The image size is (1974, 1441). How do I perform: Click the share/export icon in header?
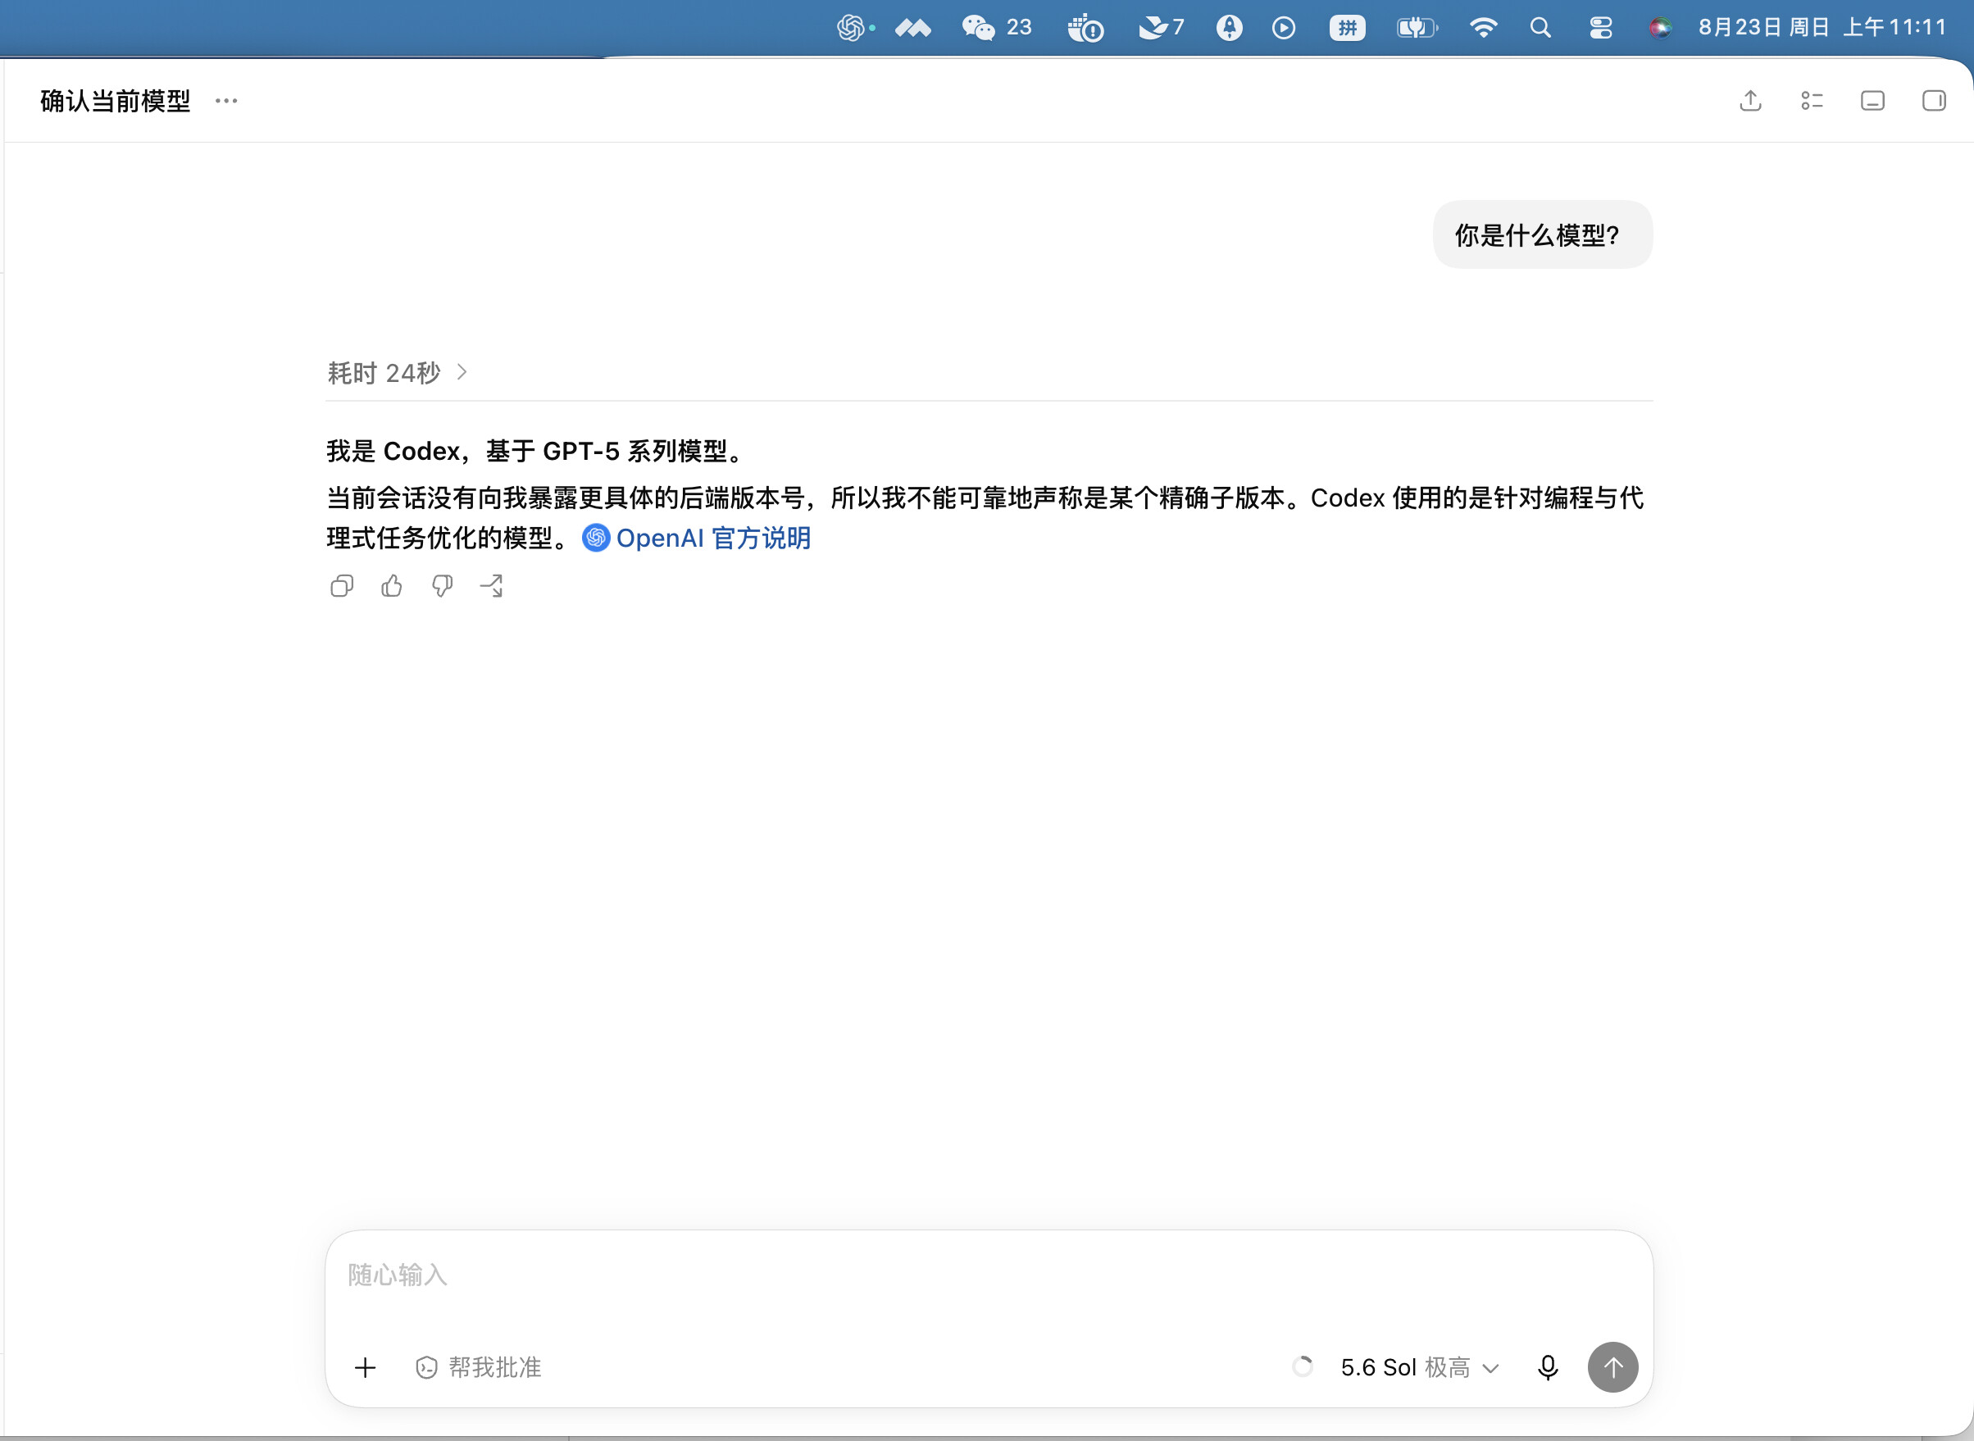1750,101
